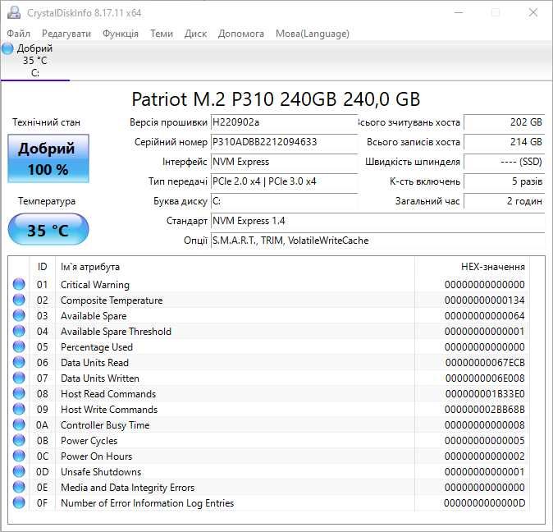
Task: Select the Composite Temperature attribute name
Action: [x=112, y=300]
